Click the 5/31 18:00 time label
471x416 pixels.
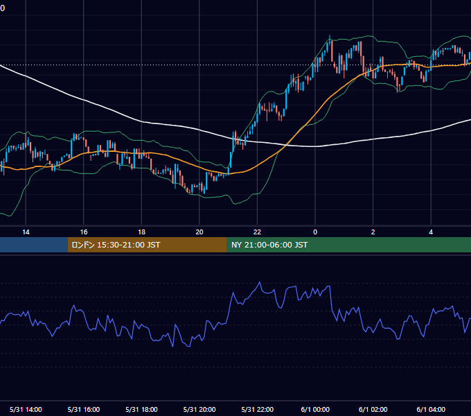(141, 409)
